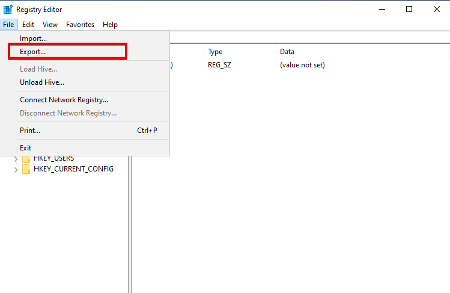Open the Help menu
Screen dimensions: 450x293
point(110,25)
